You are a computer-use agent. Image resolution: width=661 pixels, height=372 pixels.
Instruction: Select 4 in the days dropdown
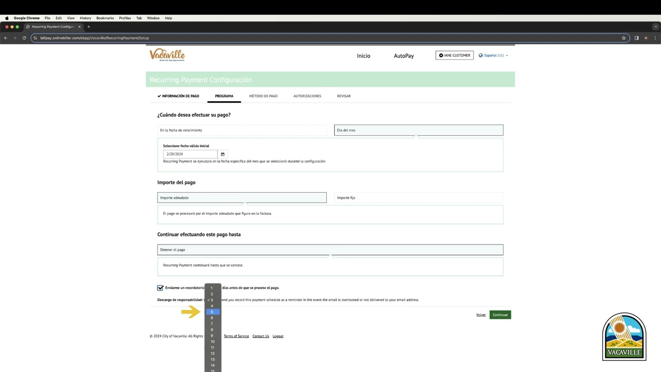click(x=213, y=306)
